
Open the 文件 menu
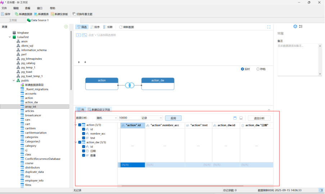pos(4,8)
